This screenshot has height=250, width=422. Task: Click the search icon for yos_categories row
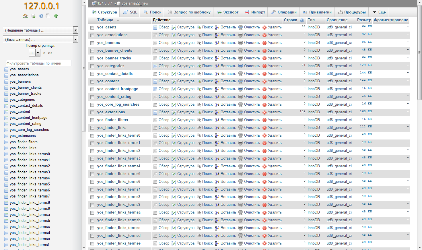pyautogui.click(x=199, y=66)
